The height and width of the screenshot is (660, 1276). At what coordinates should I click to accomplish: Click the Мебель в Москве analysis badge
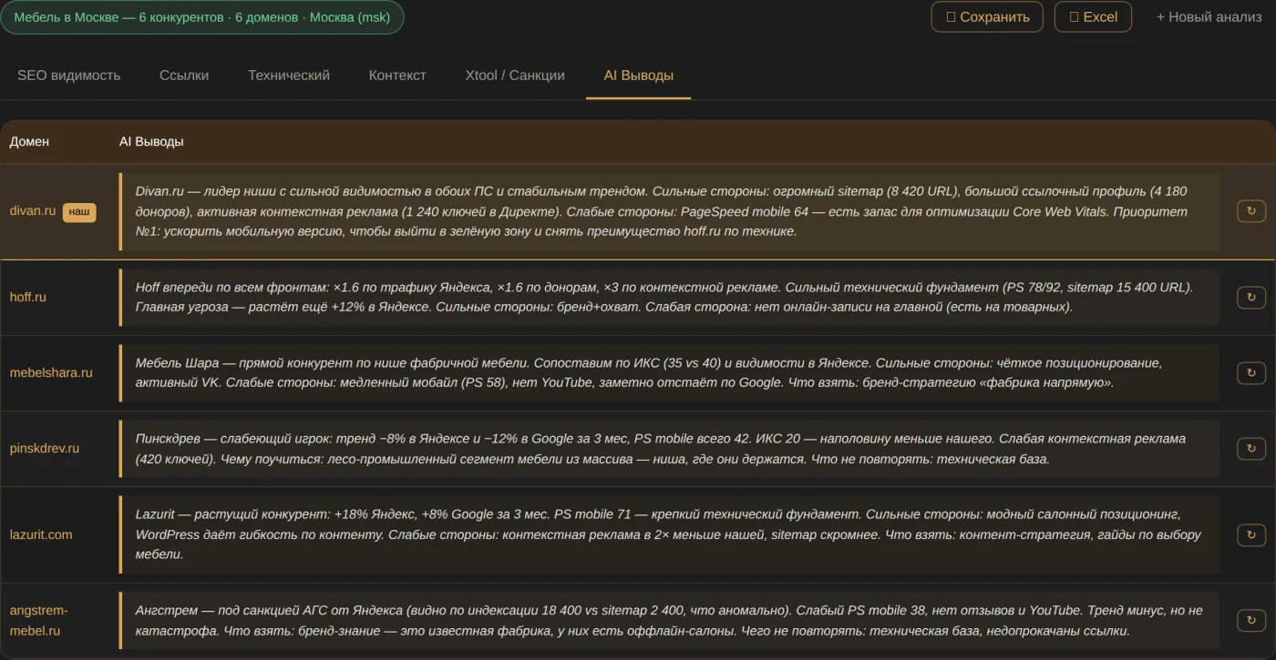202,17
